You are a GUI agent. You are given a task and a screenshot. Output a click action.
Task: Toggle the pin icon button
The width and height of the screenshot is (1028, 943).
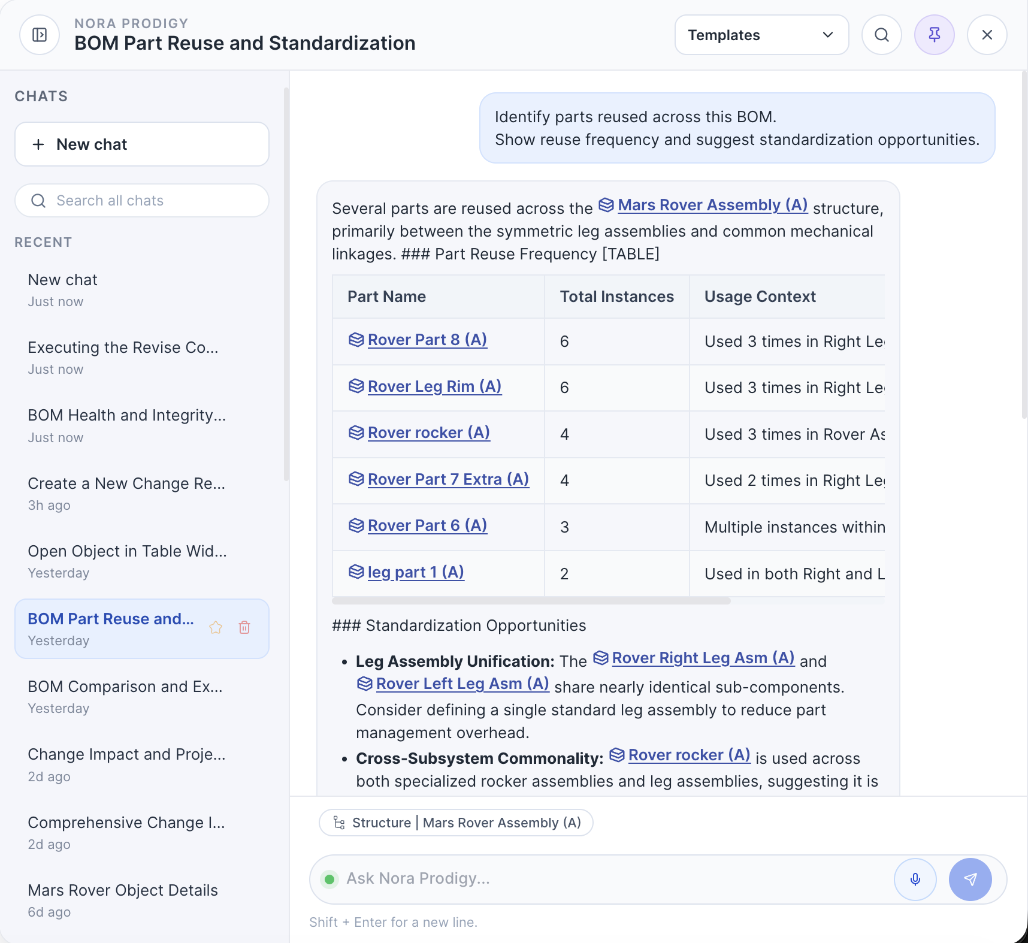pos(934,35)
